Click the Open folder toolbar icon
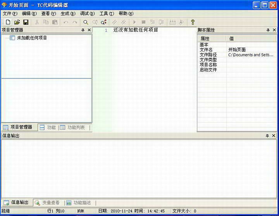Screen dimensions: 279x216 click(17, 22)
